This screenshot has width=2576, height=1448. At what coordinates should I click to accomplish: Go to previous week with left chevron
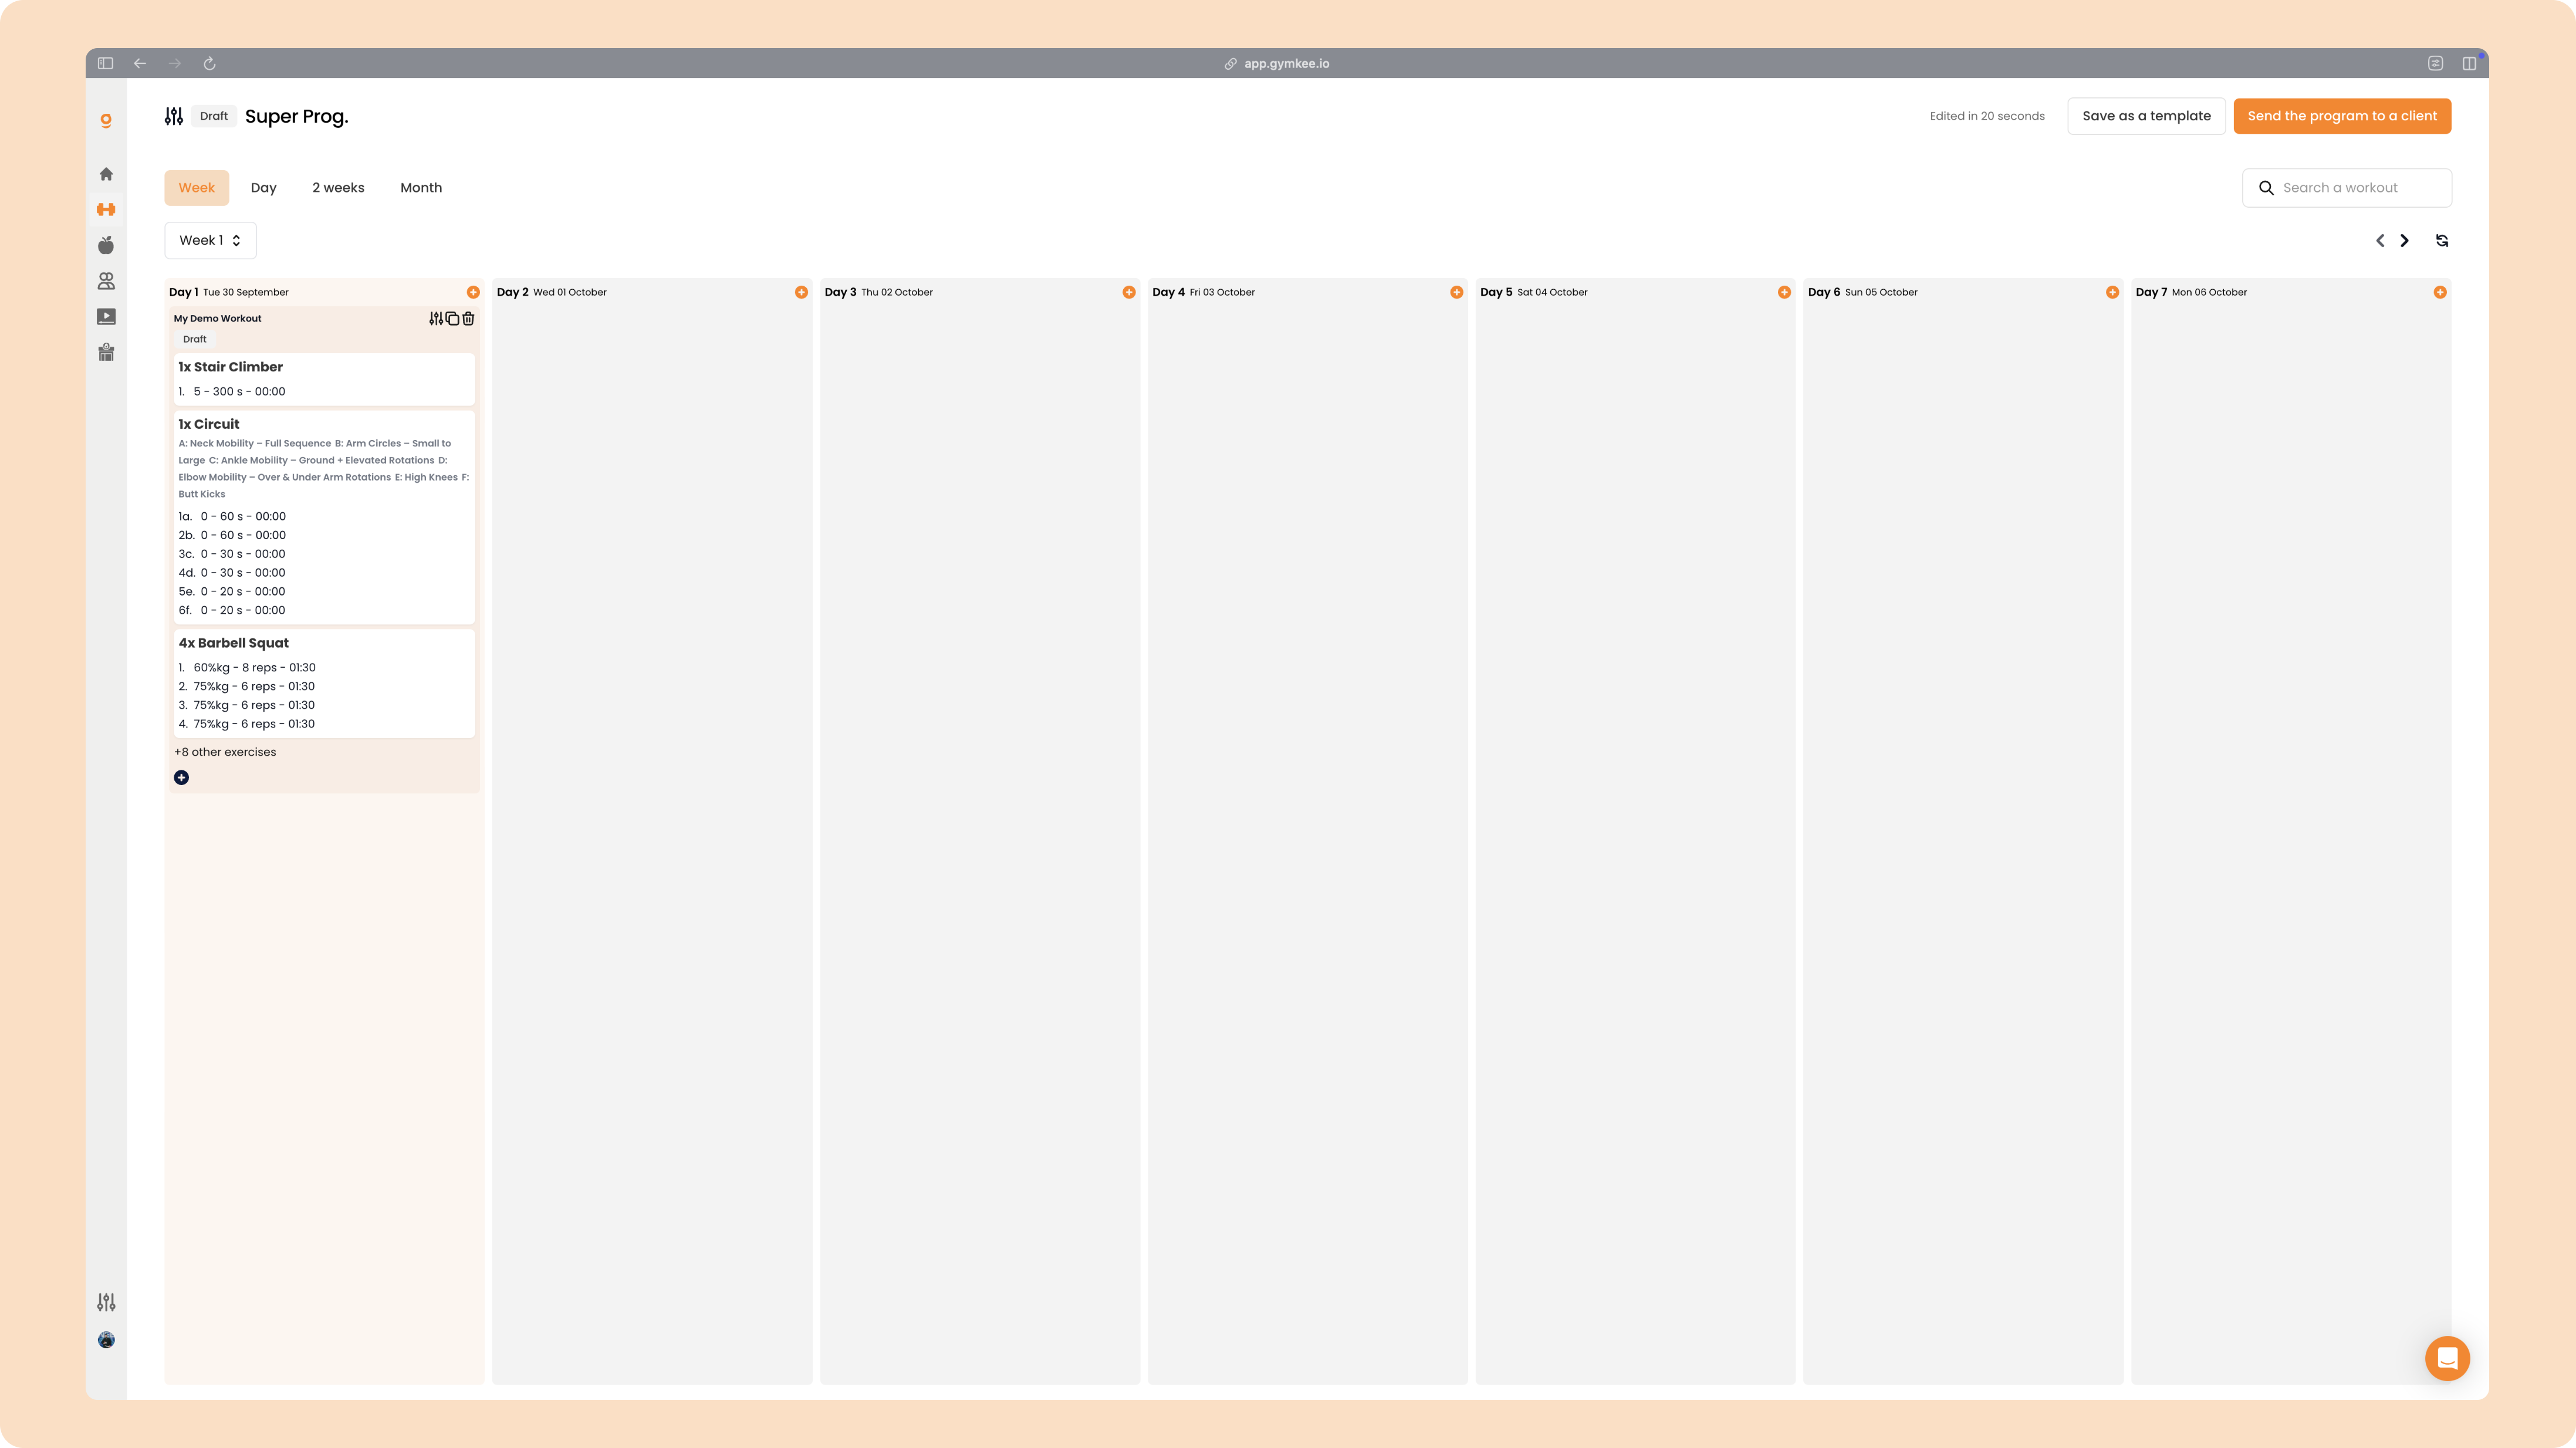(2380, 240)
